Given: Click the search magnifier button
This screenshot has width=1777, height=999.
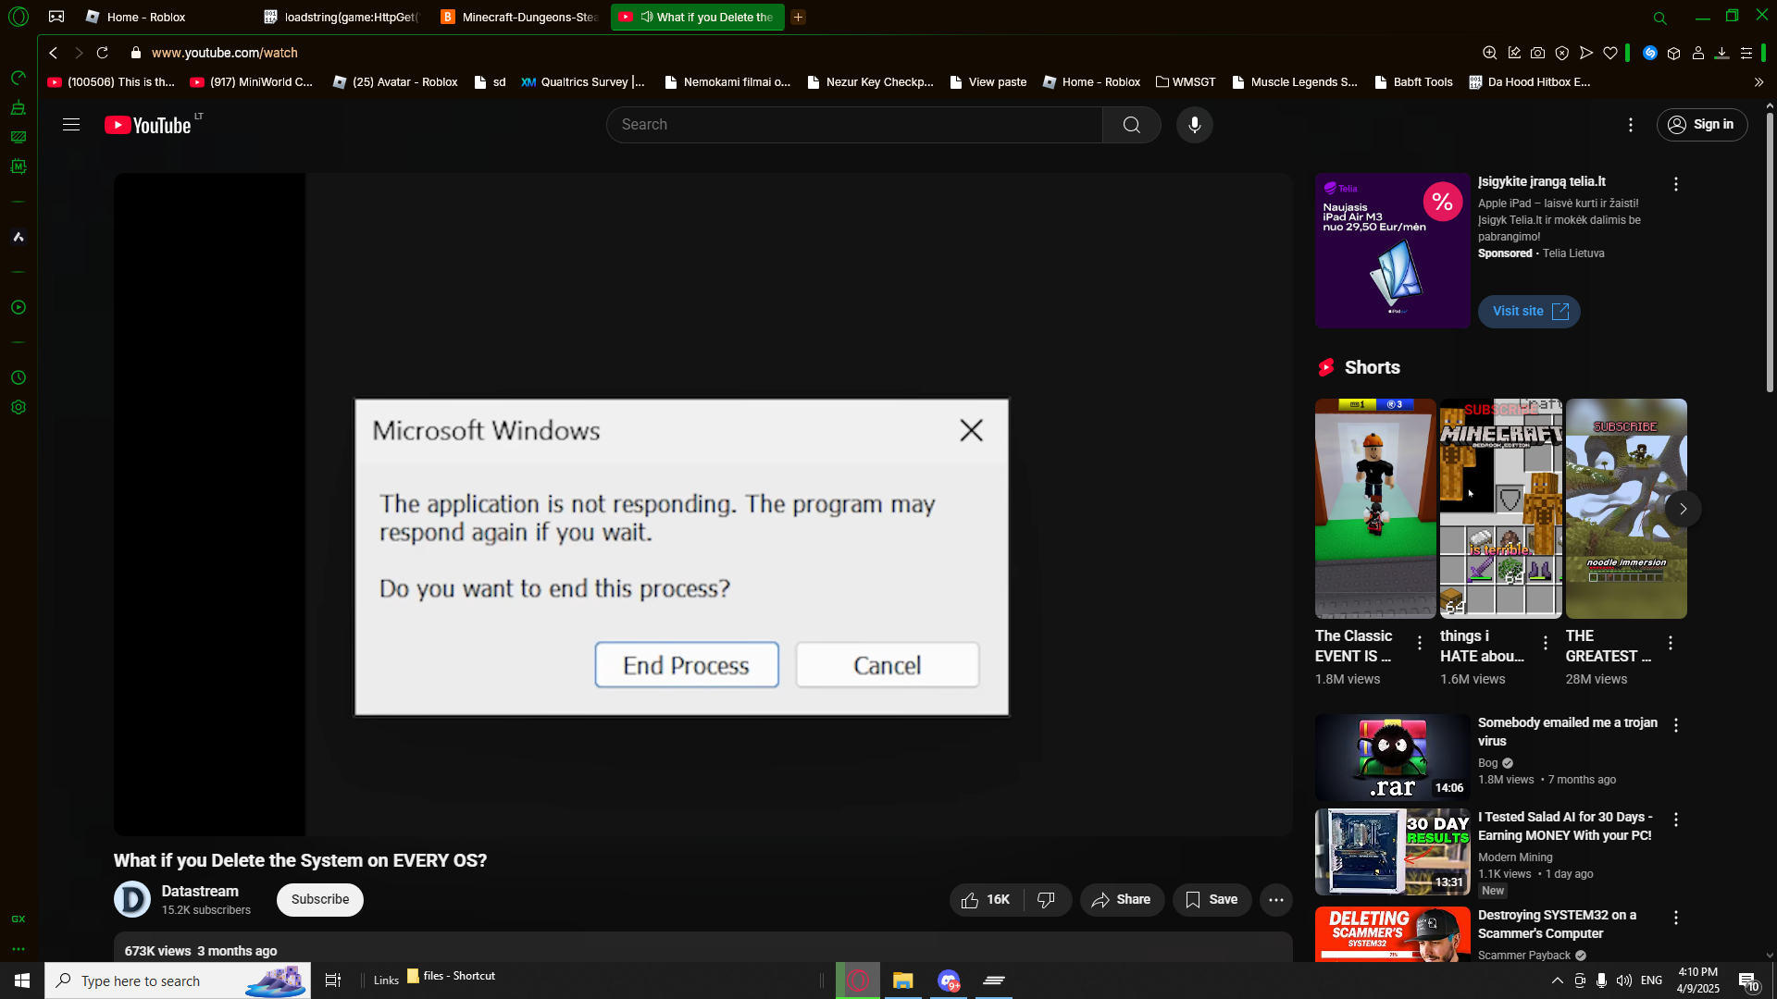Looking at the screenshot, I should coord(1131,125).
